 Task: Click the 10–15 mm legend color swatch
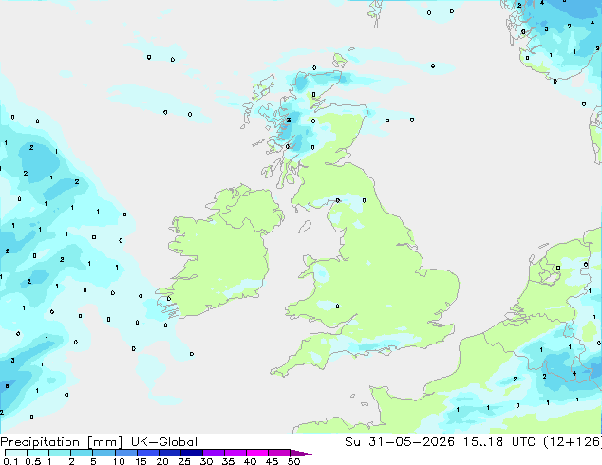click(x=125, y=453)
